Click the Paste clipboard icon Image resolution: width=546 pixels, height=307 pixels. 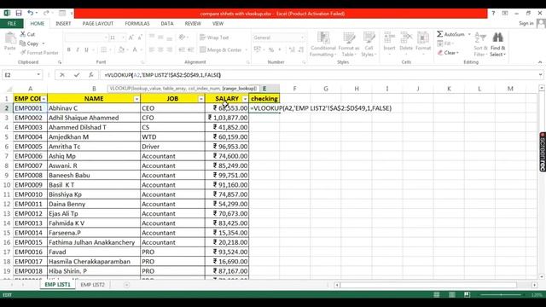[9, 38]
